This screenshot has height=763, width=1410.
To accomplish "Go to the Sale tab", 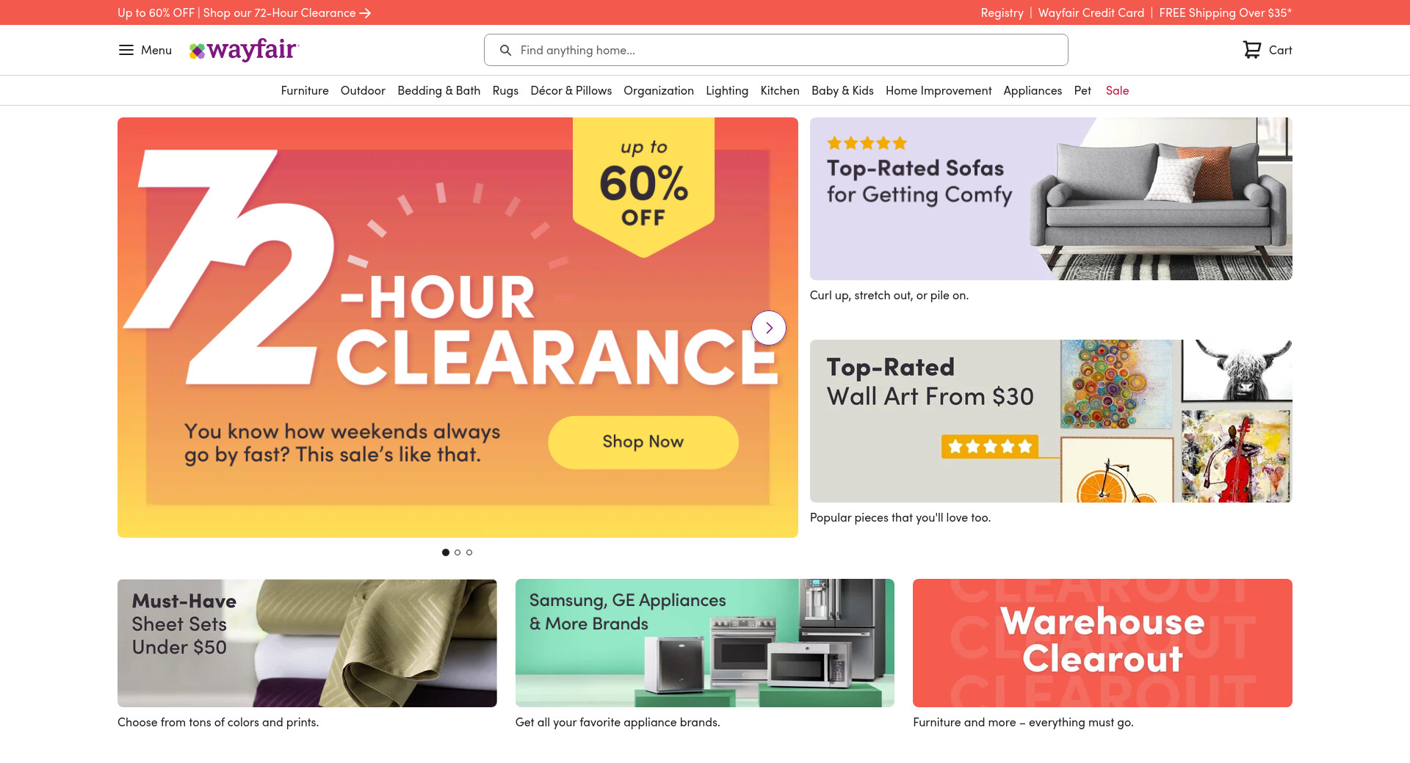I will point(1117,90).
